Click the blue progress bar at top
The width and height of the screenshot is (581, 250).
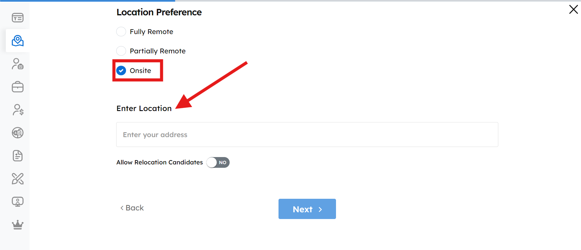click(x=88, y=1)
